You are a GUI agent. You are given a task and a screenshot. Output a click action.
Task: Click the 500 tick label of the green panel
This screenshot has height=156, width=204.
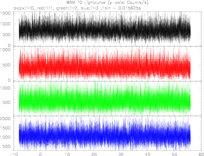pyautogui.click(x=7, y=102)
